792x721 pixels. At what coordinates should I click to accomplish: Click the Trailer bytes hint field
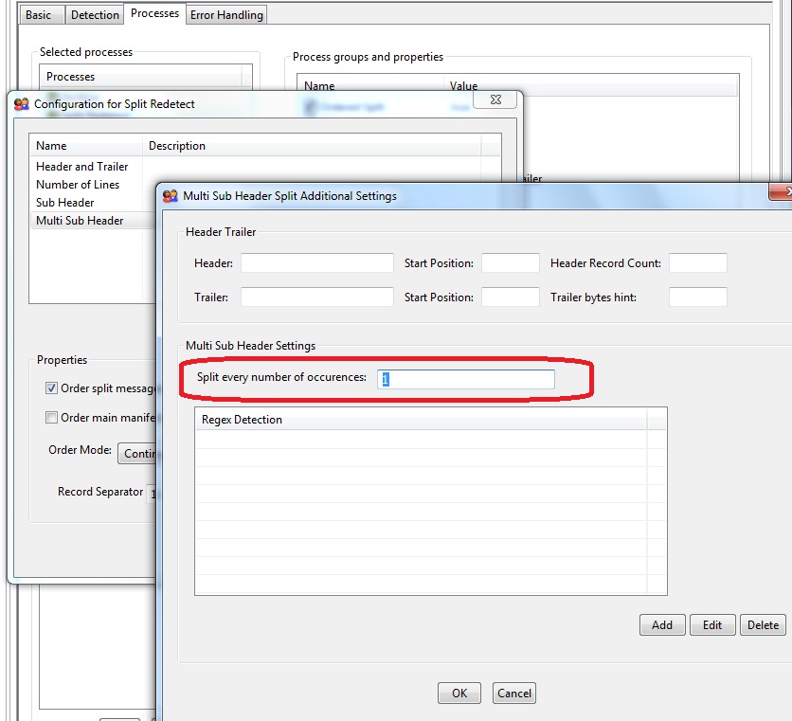pyautogui.click(x=697, y=297)
